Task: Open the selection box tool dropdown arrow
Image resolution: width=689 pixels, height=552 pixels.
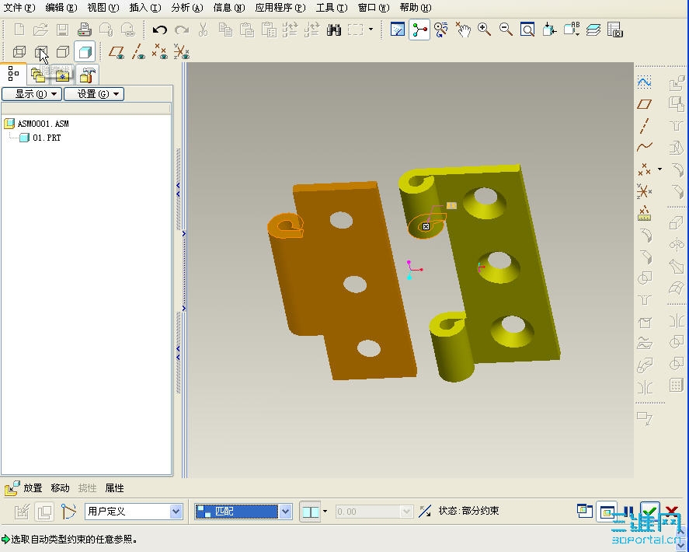Action: point(371,30)
